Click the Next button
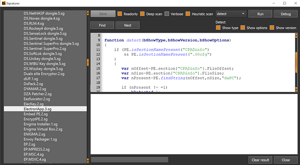The image size is (300, 165). pos(127,25)
